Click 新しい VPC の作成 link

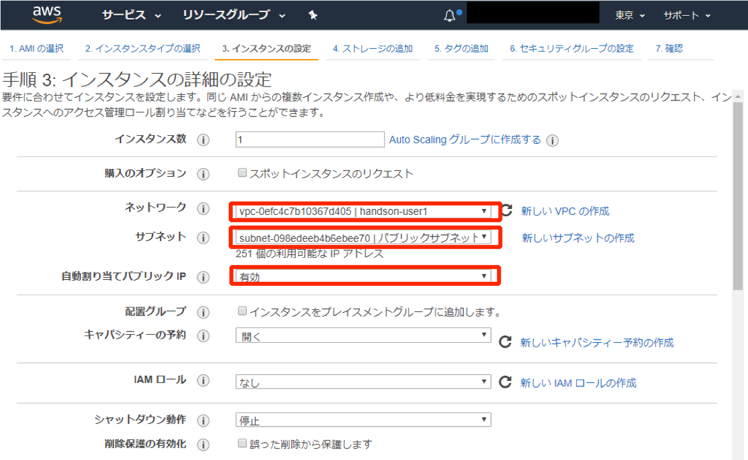565,211
